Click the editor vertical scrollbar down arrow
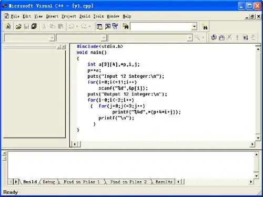Viewport: 263px width, 197px height. pyautogui.click(x=258, y=138)
